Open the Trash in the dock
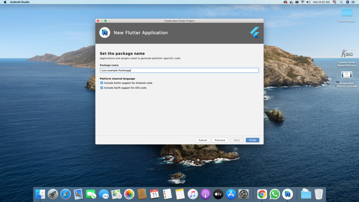359x202 pixels. 319,194
